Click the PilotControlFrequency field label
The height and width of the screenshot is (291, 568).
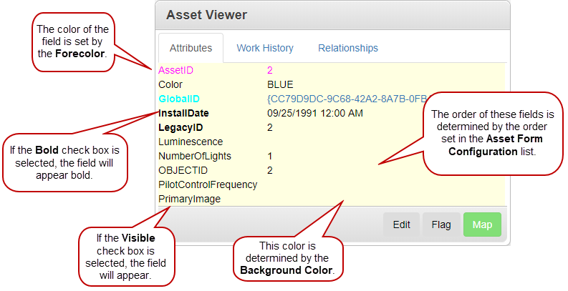pos(208,184)
